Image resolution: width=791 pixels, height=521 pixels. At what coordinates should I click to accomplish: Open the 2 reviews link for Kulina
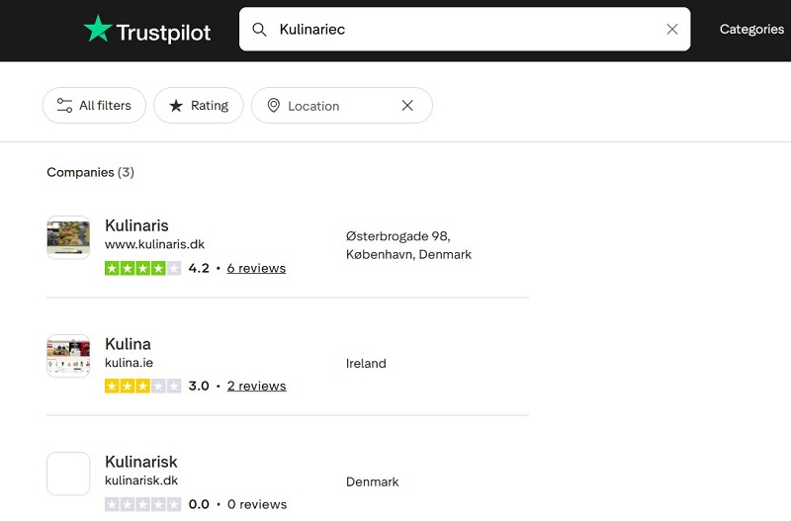pos(256,386)
